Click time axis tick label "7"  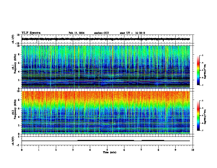click(x=141, y=150)
